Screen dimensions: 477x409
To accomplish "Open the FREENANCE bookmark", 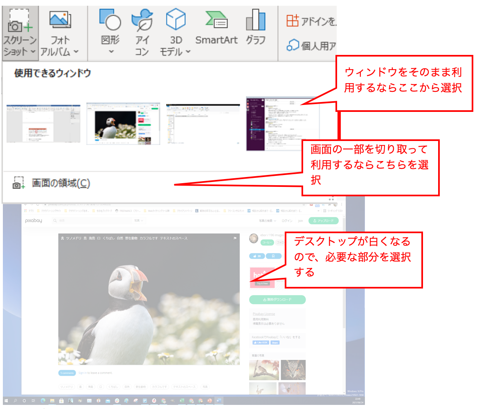I will [x=128, y=211].
